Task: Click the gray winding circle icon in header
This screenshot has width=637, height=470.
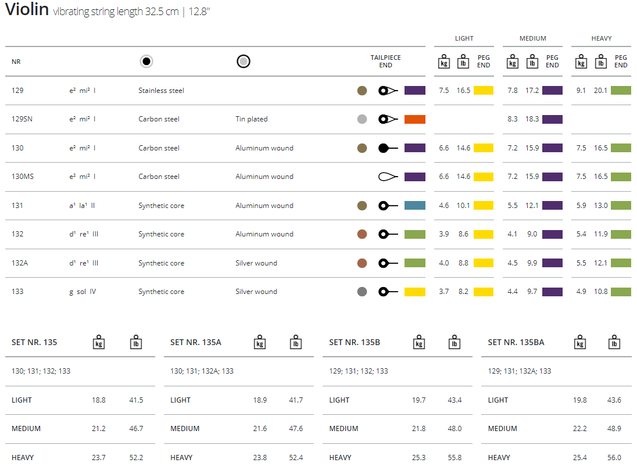Action: click(244, 61)
